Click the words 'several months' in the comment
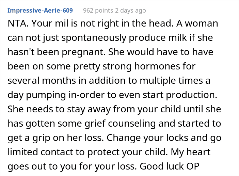 pyautogui.click(x=42, y=80)
